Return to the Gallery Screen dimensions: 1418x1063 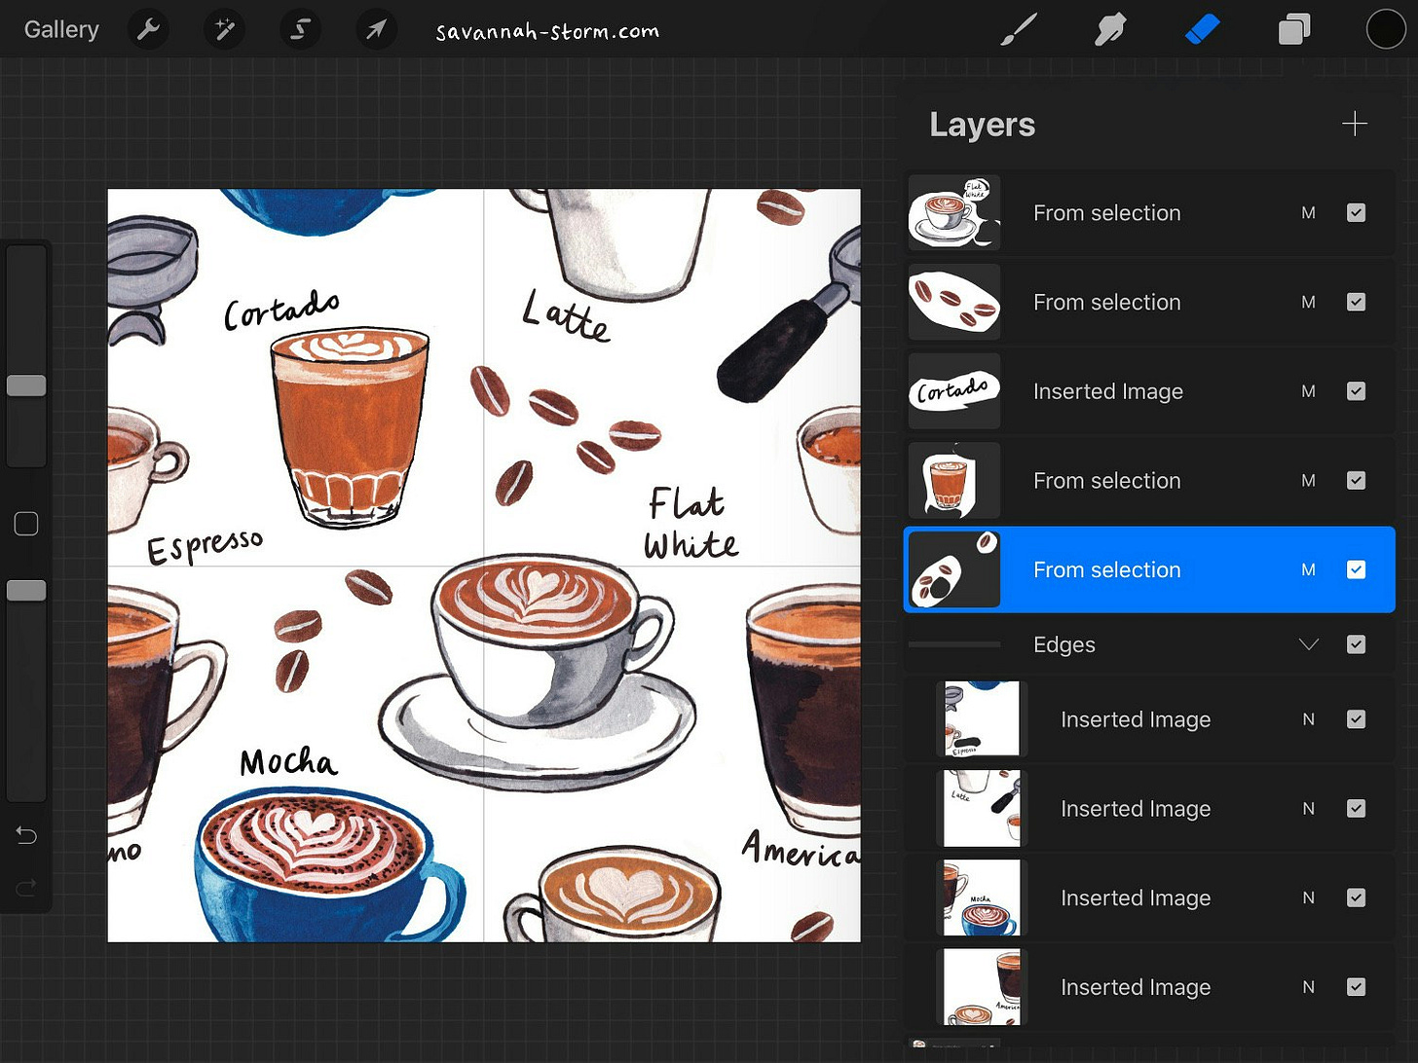(60, 29)
